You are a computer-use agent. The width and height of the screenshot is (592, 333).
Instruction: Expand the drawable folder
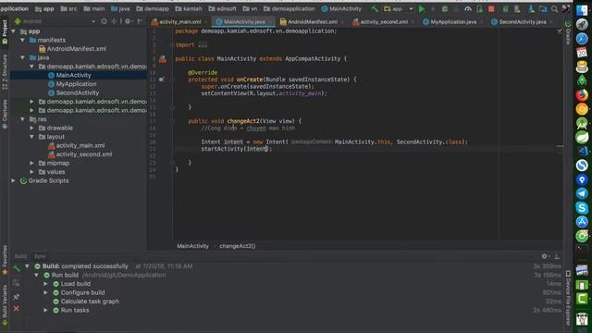coord(32,128)
